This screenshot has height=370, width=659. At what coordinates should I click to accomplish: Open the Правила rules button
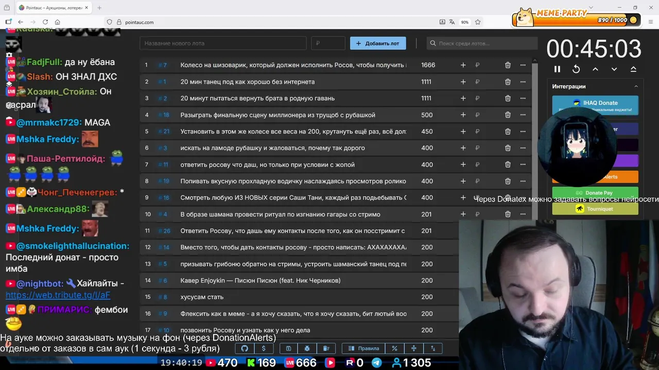coord(363,348)
